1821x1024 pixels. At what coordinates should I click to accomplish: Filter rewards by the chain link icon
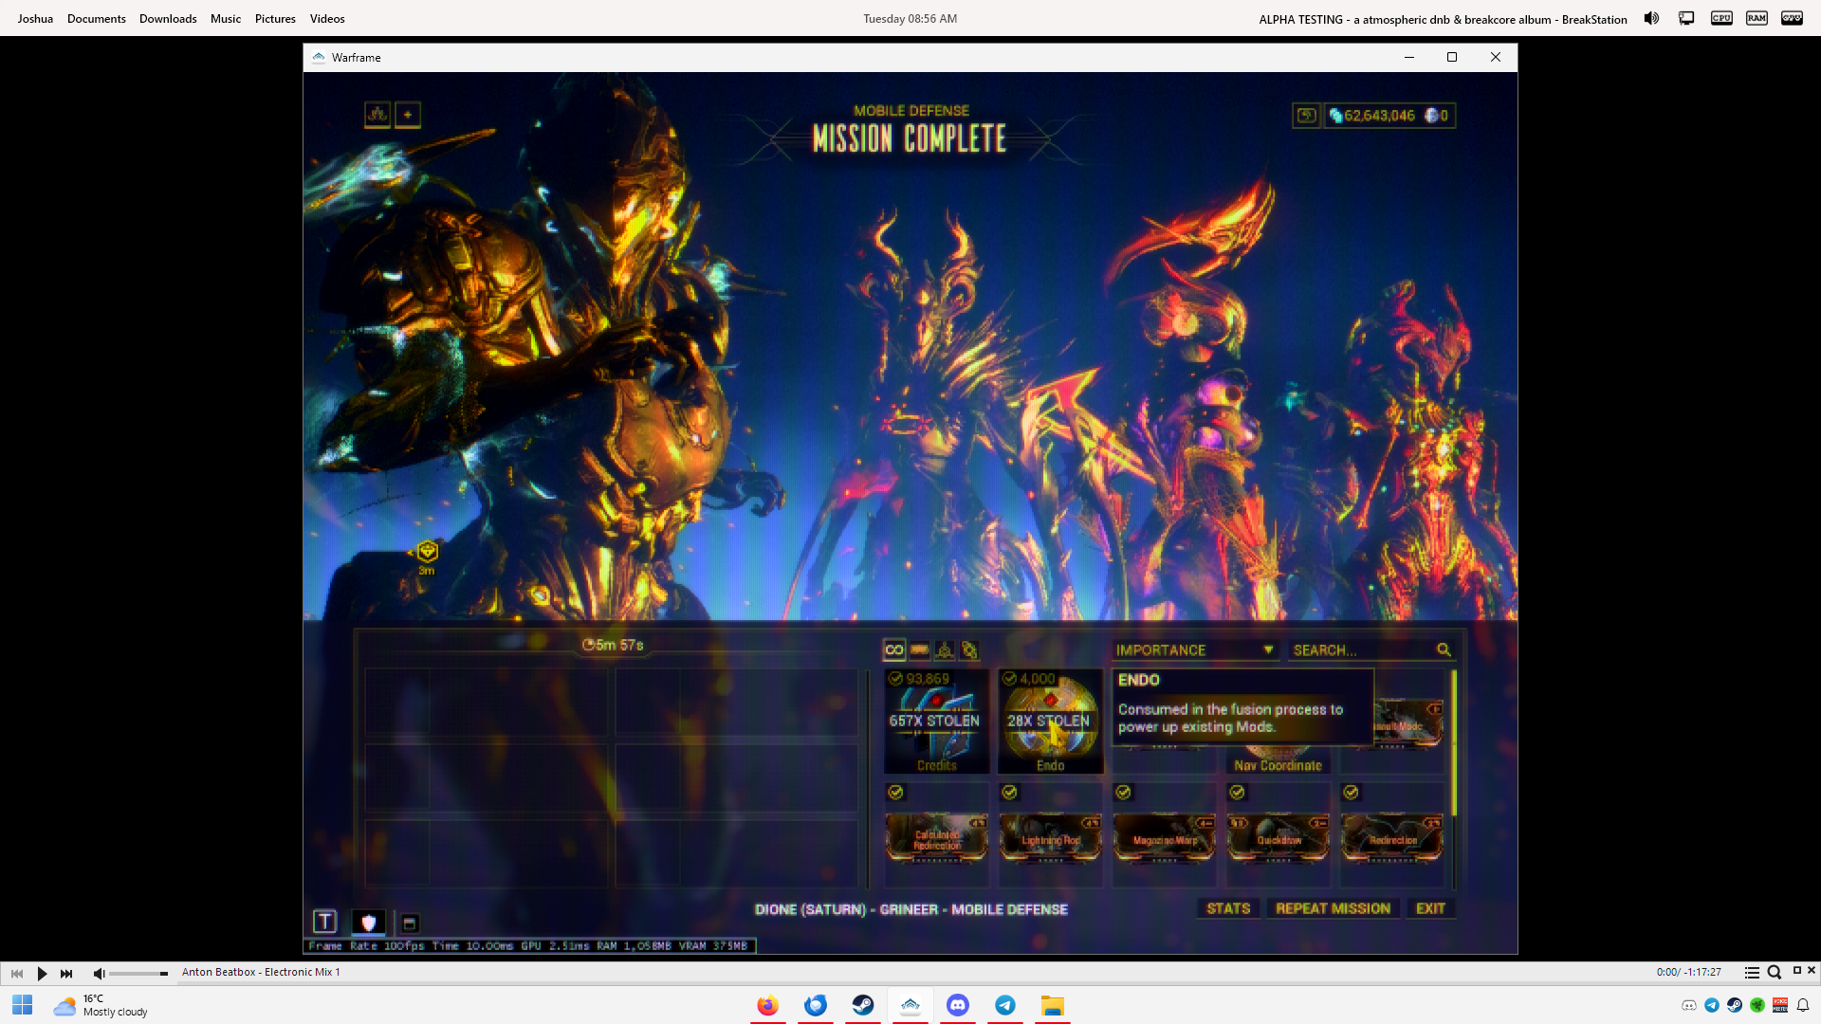point(969,649)
